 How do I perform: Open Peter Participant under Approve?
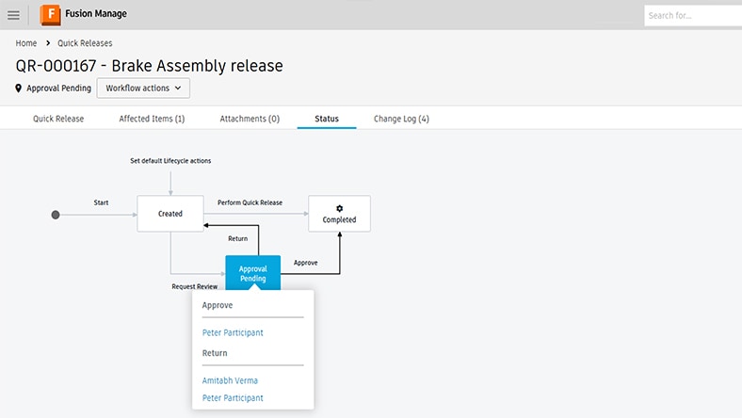[233, 332]
